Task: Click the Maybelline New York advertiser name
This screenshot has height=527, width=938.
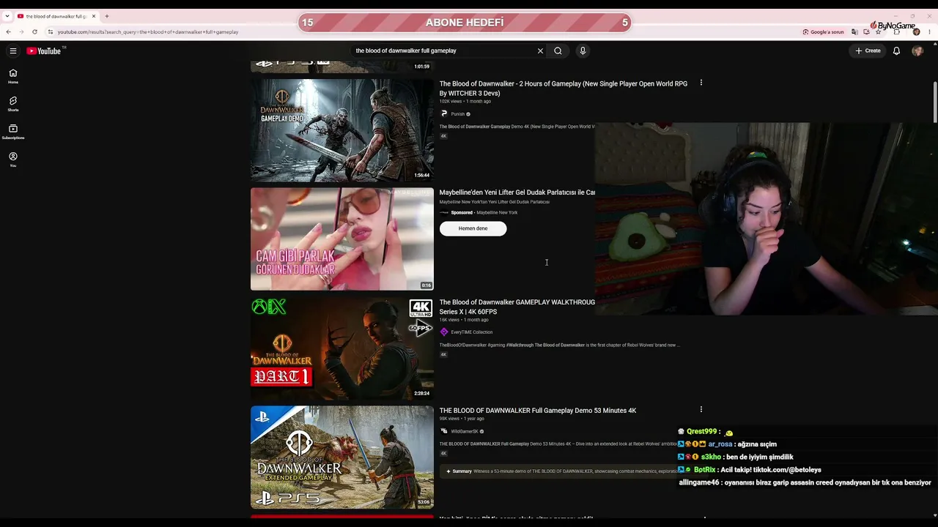Action: 497,213
